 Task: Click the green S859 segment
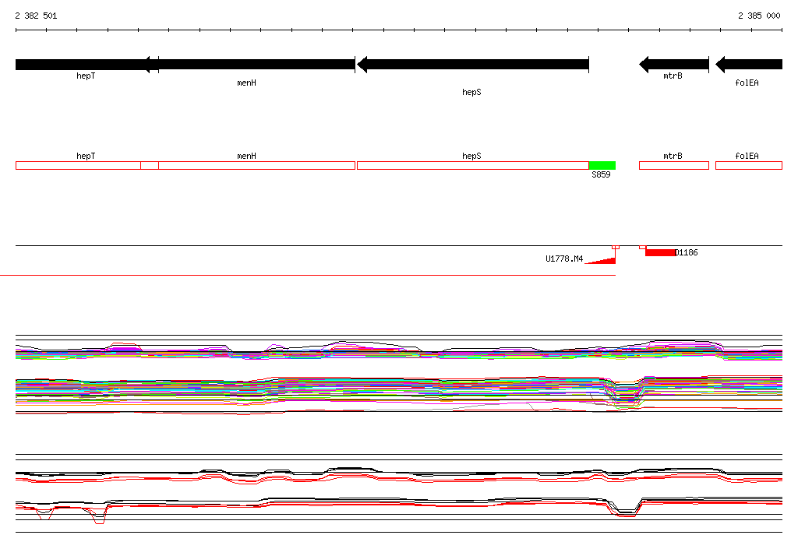(x=602, y=165)
